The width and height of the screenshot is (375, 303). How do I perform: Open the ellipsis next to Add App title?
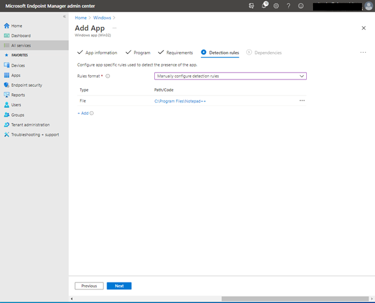115,28
